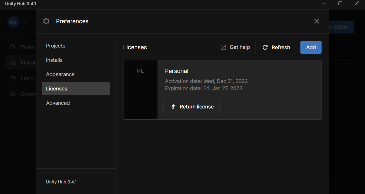Click the Unity Hub 3.4.1 version label in sidebar footer
The image size is (365, 194).
point(61,182)
